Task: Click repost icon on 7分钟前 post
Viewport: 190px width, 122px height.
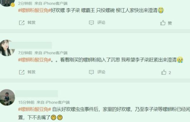Action: [x=22, y=72]
